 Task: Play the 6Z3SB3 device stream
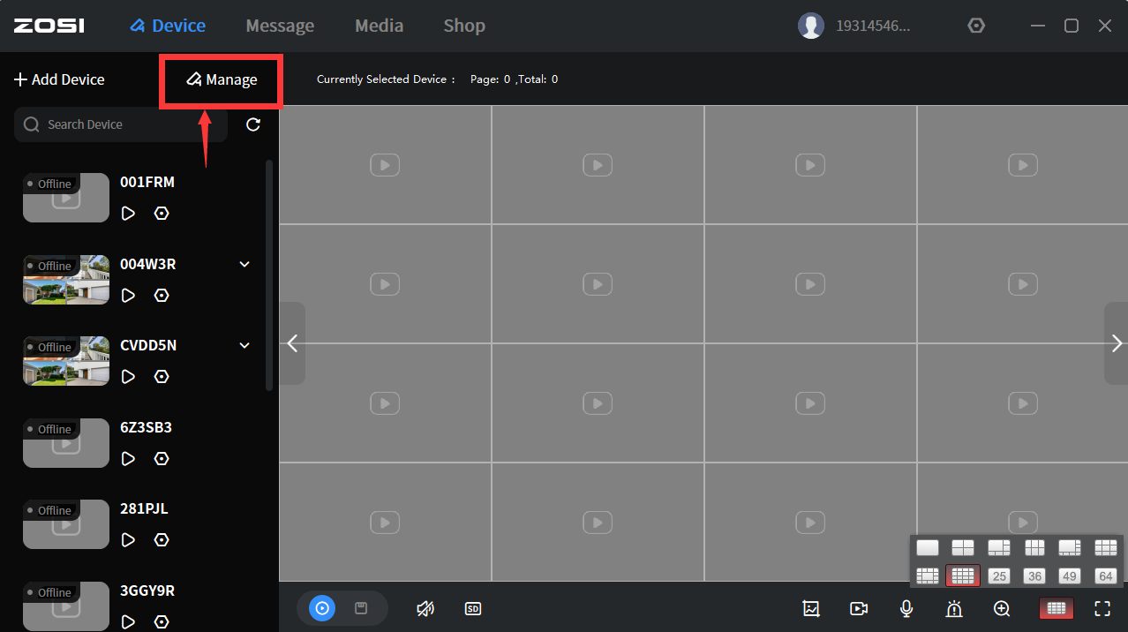click(x=128, y=459)
